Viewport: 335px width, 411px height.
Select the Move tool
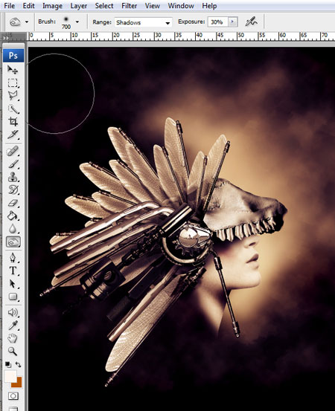(13, 70)
